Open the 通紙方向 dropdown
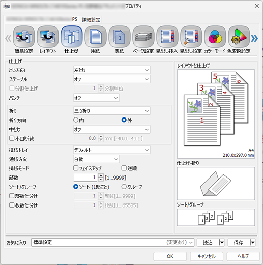 [96, 159]
